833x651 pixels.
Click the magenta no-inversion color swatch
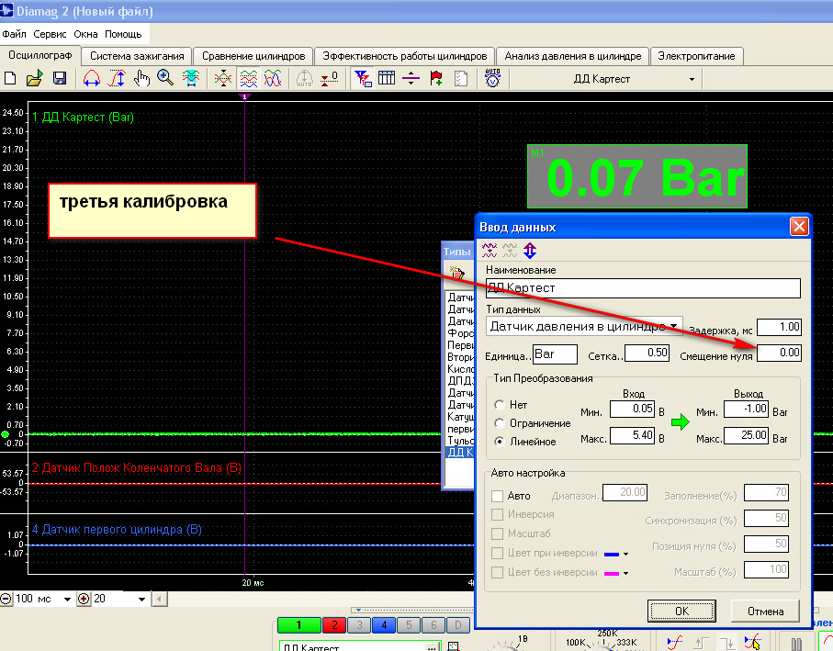click(x=612, y=574)
